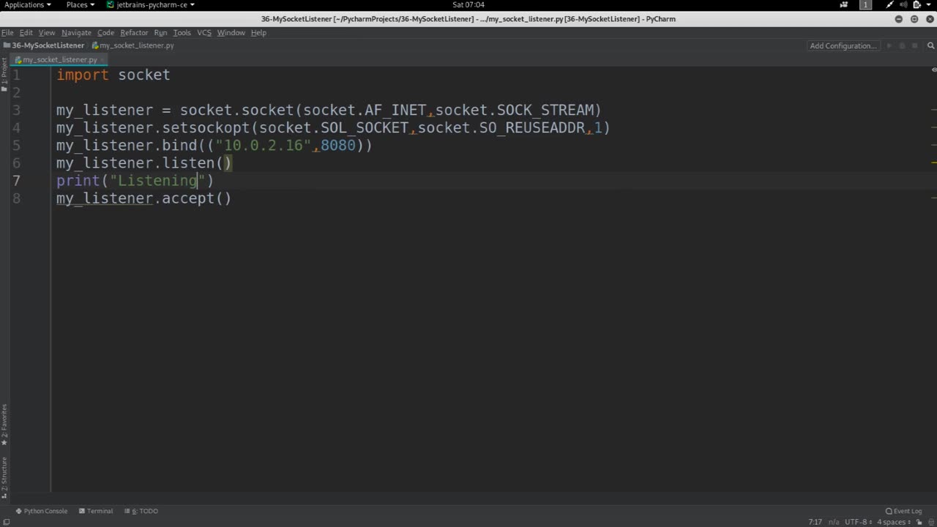Click the accept() call on line 8
The image size is (937, 527).
[x=196, y=198]
